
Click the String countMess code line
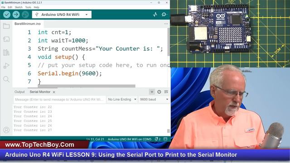[x=100, y=48]
